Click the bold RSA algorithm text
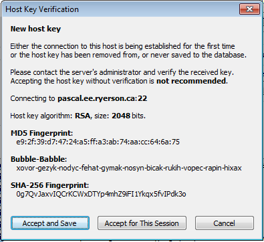 pos(82,116)
